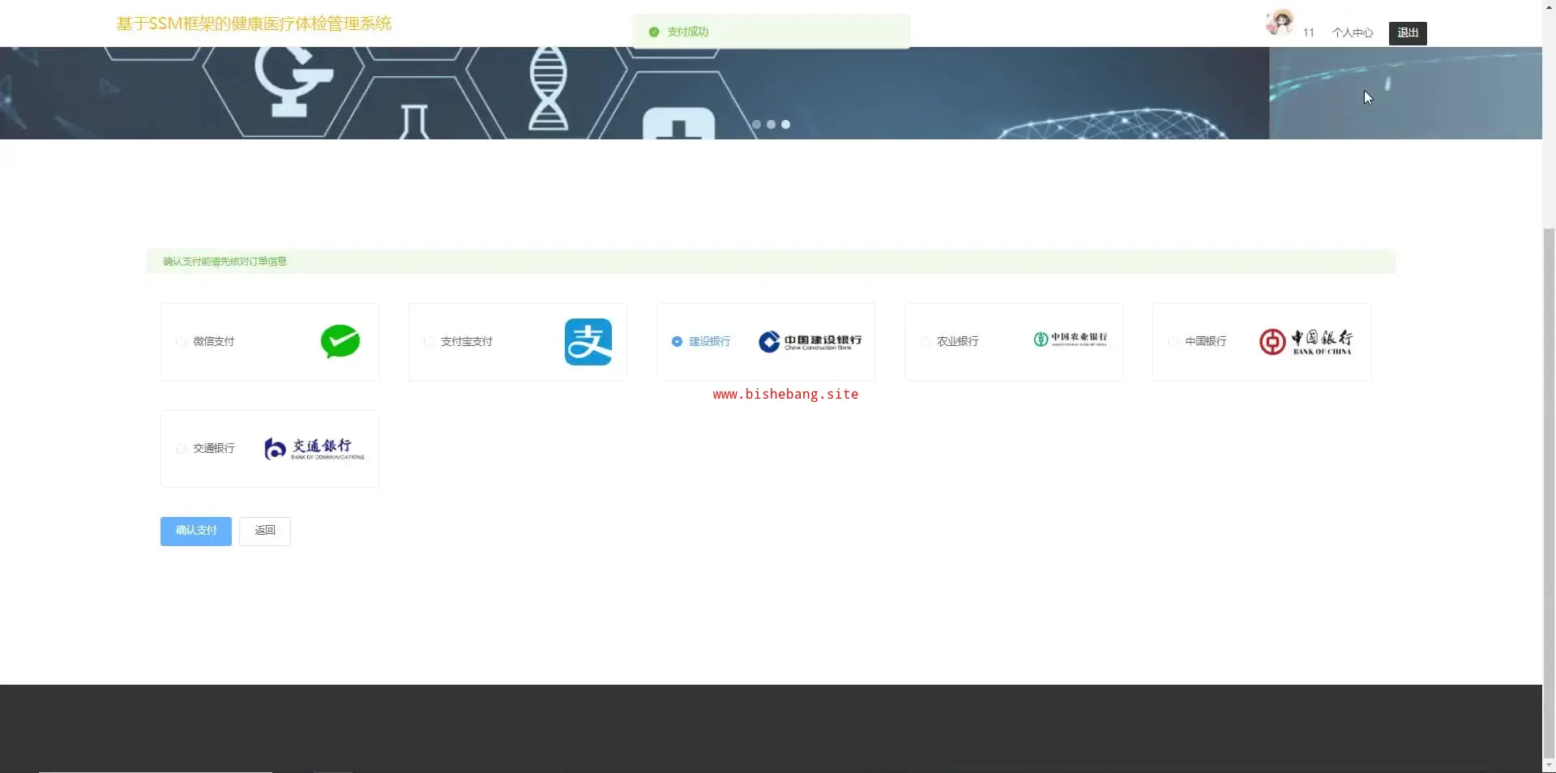Select the 支付宝支付 radio button
Image resolution: width=1556 pixels, height=773 pixels.
[429, 342]
